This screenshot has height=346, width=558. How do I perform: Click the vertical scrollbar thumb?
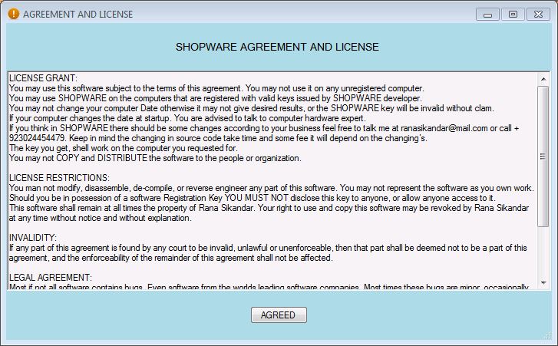[543, 156]
